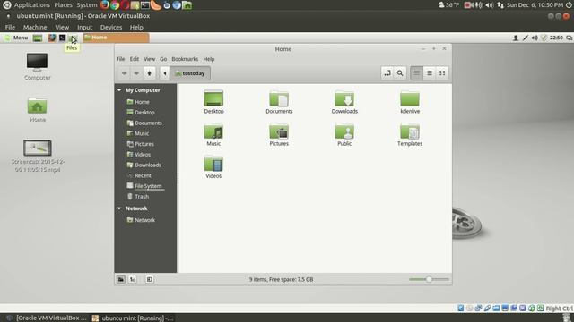
Task: Click the search magnifier icon
Action: tap(400, 73)
